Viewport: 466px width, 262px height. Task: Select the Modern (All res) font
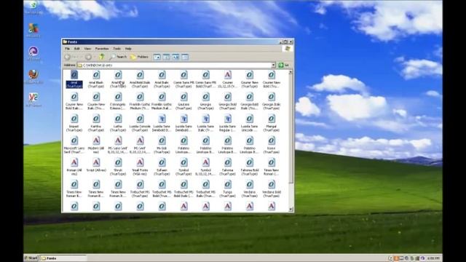(x=96, y=145)
